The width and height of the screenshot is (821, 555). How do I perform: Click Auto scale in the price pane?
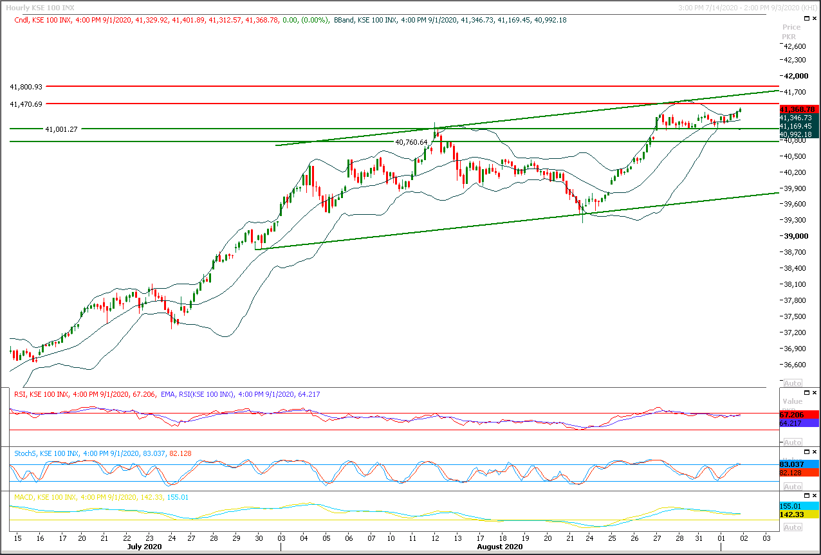coord(793,383)
